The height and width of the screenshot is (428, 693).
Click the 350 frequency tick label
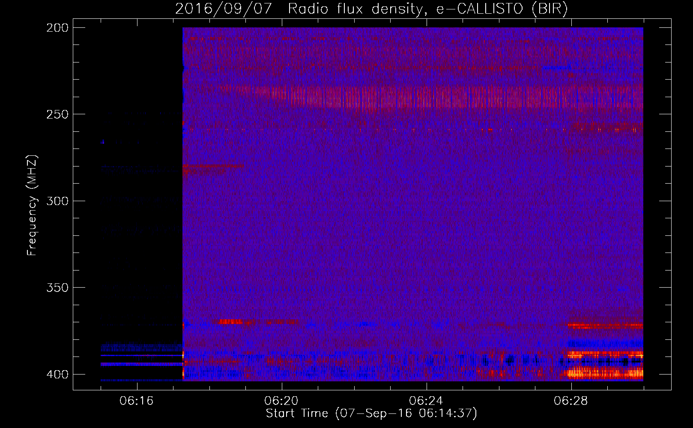coord(57,287)
